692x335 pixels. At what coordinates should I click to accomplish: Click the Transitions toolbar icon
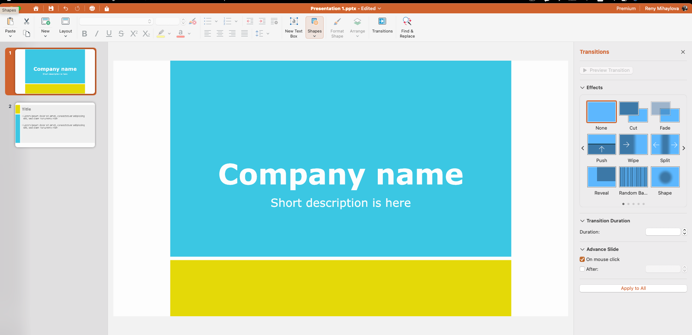(382, 22)
